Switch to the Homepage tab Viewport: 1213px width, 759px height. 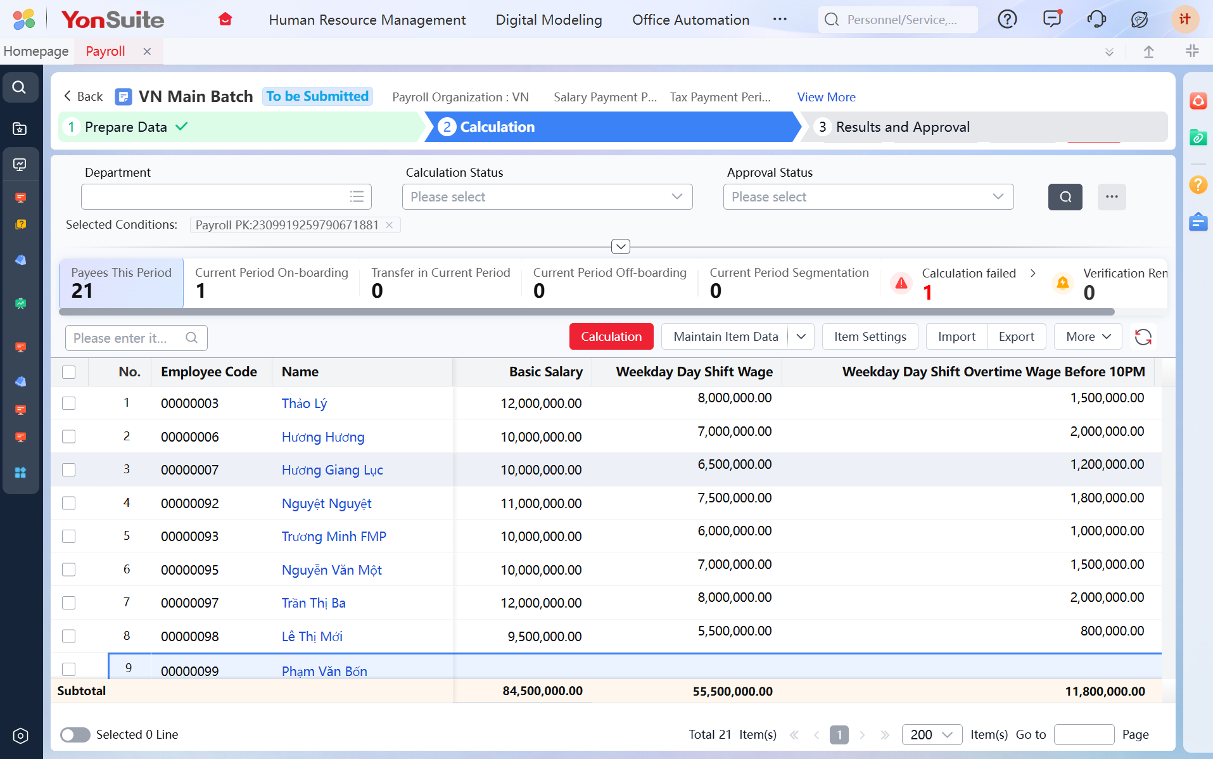pyautogui.click(x=36, y=51)
